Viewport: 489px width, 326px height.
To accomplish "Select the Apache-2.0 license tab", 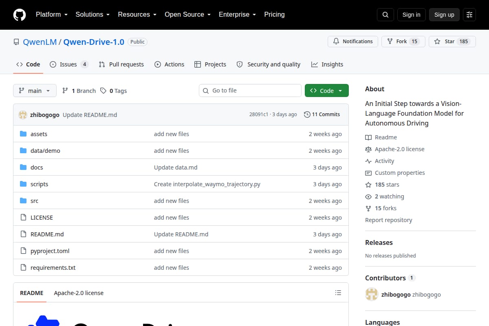I will tap(79, 293).
